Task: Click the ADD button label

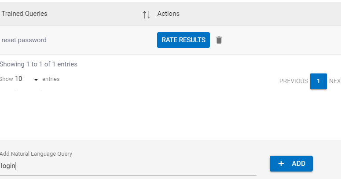Action: point(298,164)
